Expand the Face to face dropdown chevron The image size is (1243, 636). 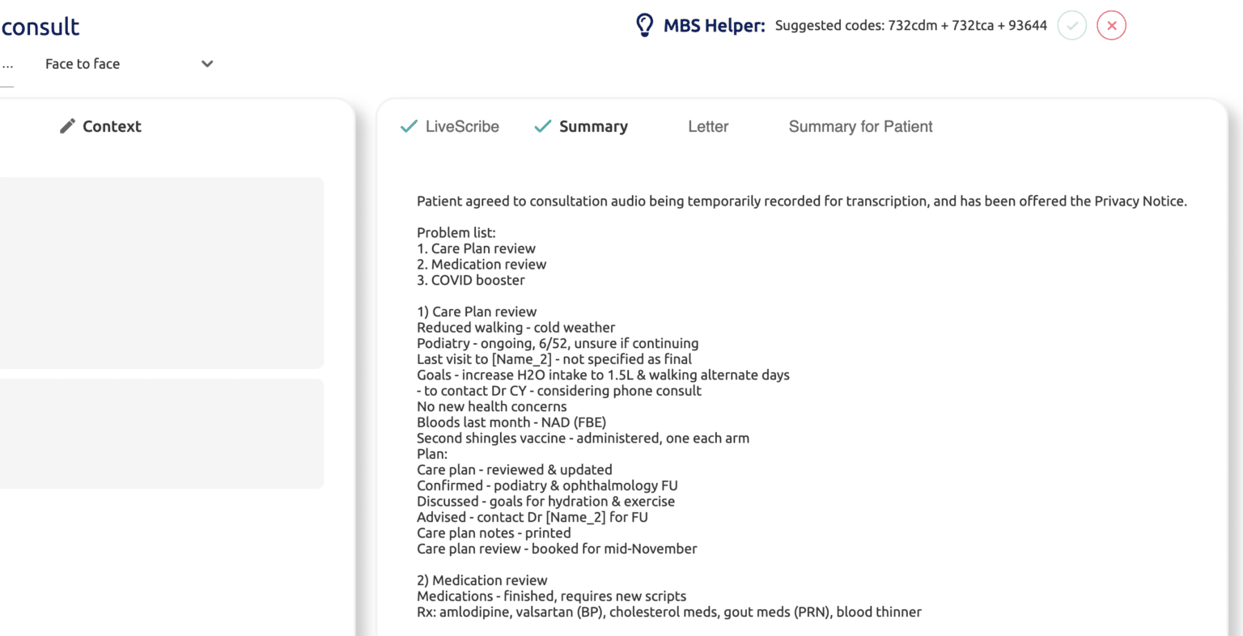pyautogui.click(x=207, y=64)
